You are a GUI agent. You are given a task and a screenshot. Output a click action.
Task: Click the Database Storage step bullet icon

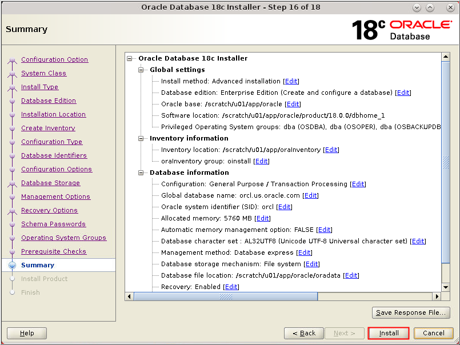[x=13, y=184]
